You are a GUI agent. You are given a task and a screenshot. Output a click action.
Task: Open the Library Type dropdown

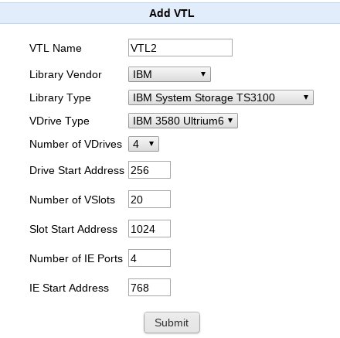221,97
